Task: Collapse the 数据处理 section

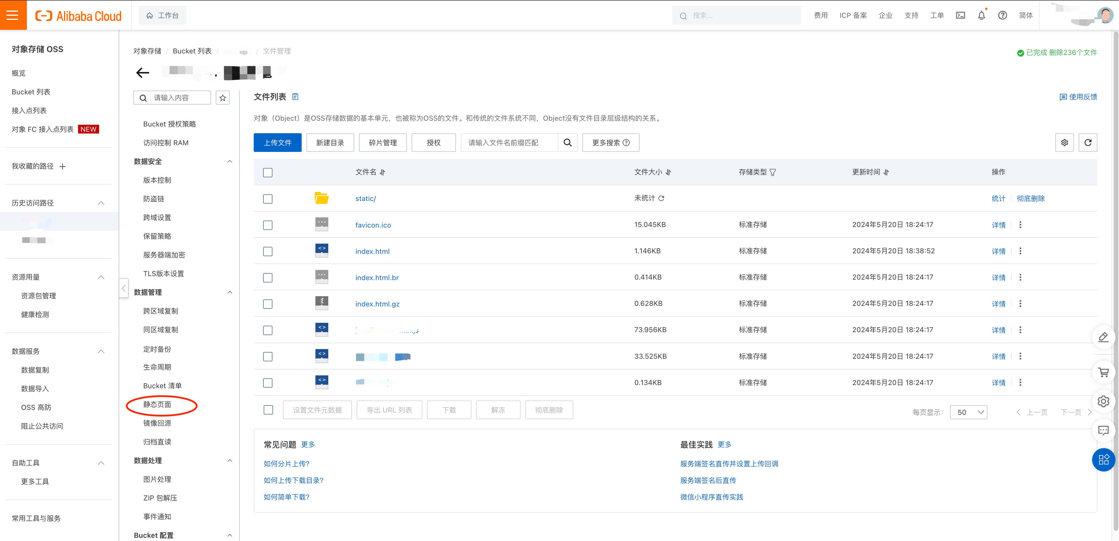Action: (230, 460)
